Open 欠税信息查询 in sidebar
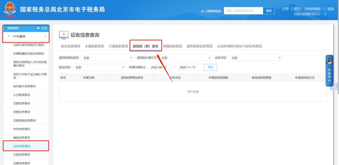The width and height of the screenshot is (339, 165). [x=22, y=155]
